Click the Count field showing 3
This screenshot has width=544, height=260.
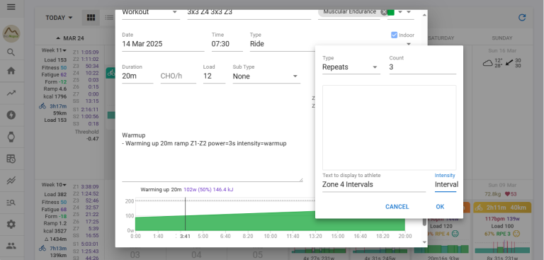[x=423, y=67]
